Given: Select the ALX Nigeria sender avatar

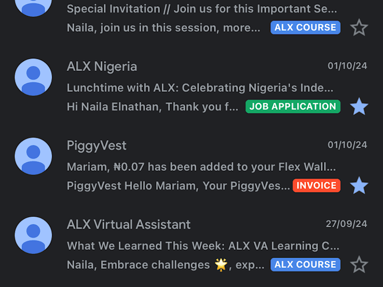Looking at the screenshot, I should point(33,77).
